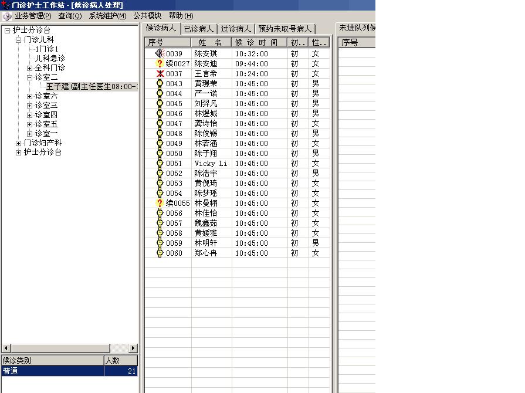The width and height of the screenshot is (525, 393).
Task: Select doctor 王子建 in the tree
Action: [x=92, y=87]
